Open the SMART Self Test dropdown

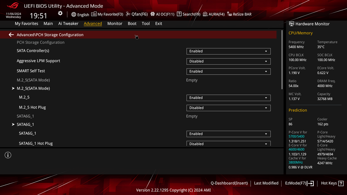(229, 71)
